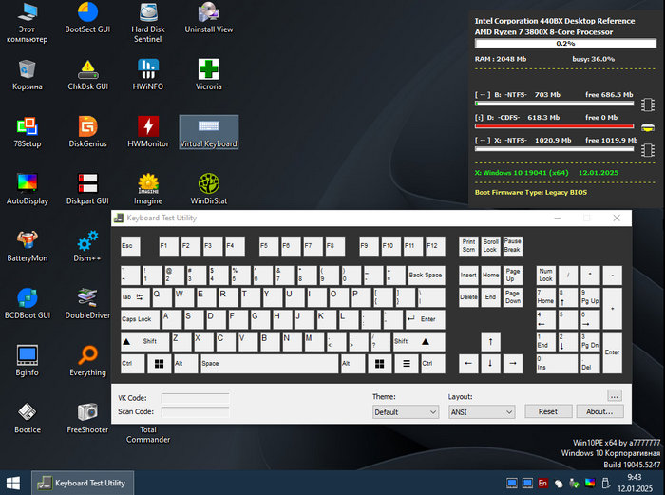Screen dimensions: 665x495
Task: Open BatteryMon desktop icon
Action: [28, 247]
